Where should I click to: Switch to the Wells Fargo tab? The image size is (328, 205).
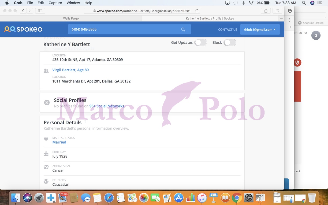point(71,18)
